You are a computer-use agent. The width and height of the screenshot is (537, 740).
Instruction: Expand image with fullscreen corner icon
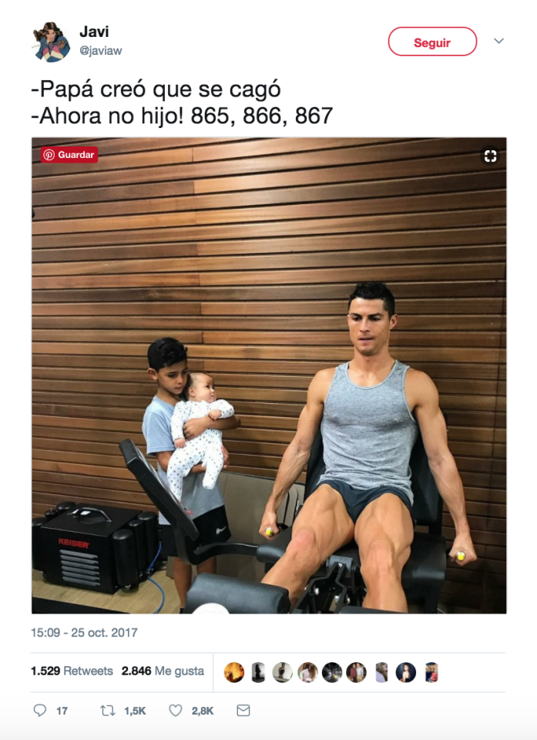tap(490, 156)
